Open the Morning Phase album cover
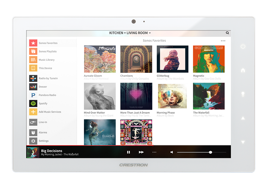 (x=172, y=96)
